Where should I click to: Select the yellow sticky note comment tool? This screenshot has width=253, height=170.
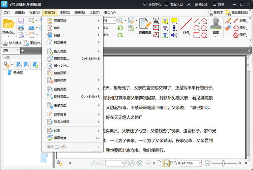pyautogui.click(x=174, y=21)
